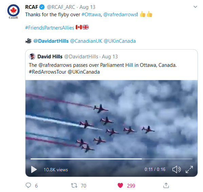203x192 pixels.
Task: Open the share tweet icon
Action: tap(166, 185)
